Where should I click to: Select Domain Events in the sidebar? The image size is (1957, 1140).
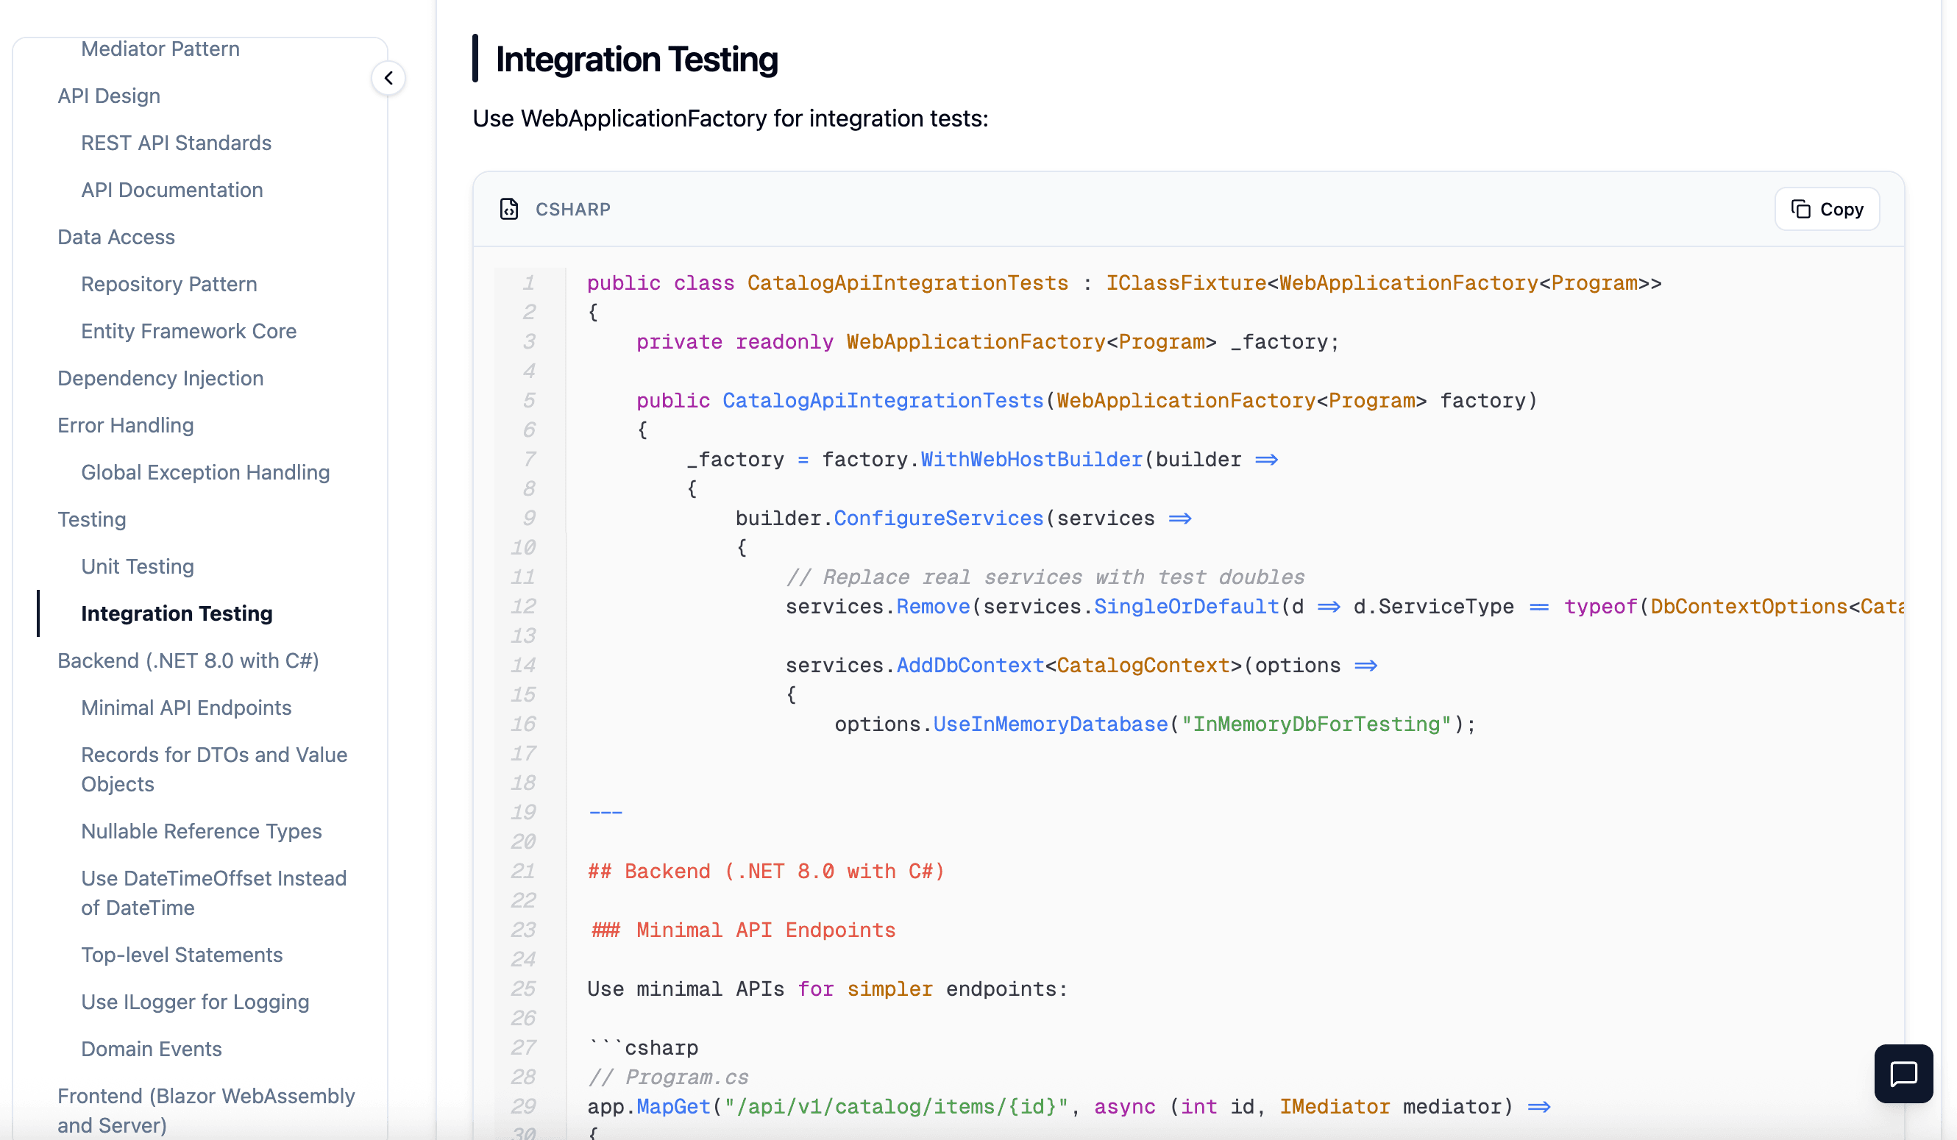152,1048
